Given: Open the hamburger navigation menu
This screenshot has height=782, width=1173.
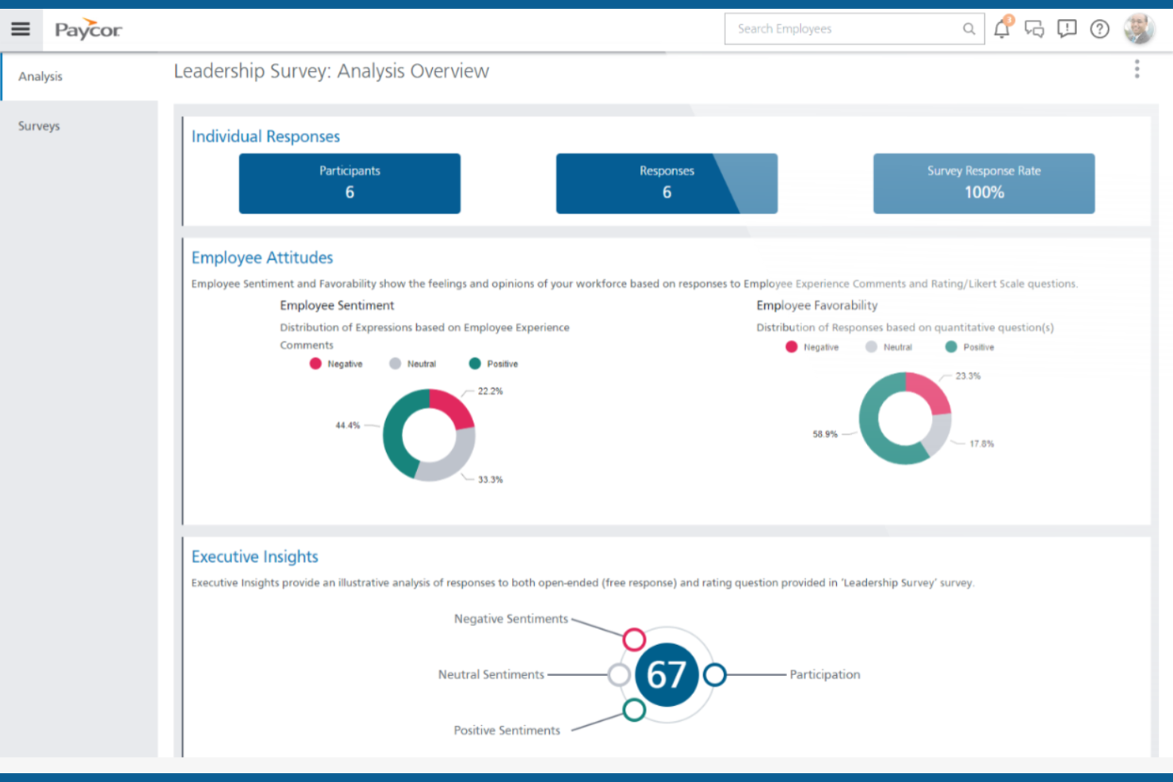Looking at the screenshot, I should tap(21, 29).
